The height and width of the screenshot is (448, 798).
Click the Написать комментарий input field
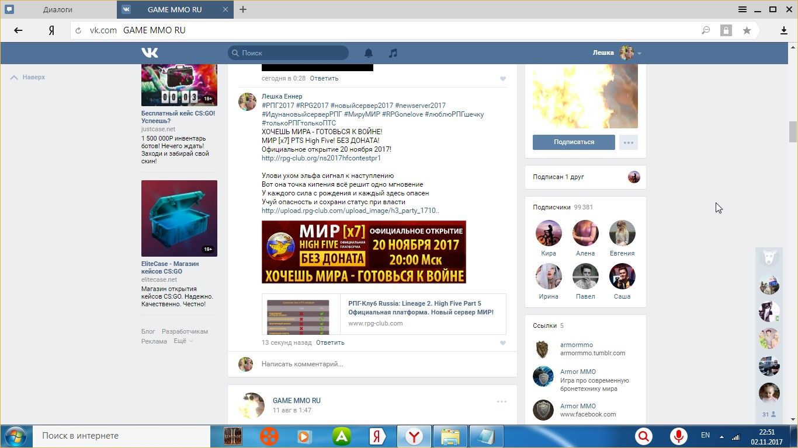(x=383, y=364)
